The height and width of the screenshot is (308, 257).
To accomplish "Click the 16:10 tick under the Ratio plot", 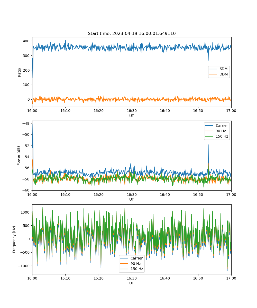I will tap(65, 111).
